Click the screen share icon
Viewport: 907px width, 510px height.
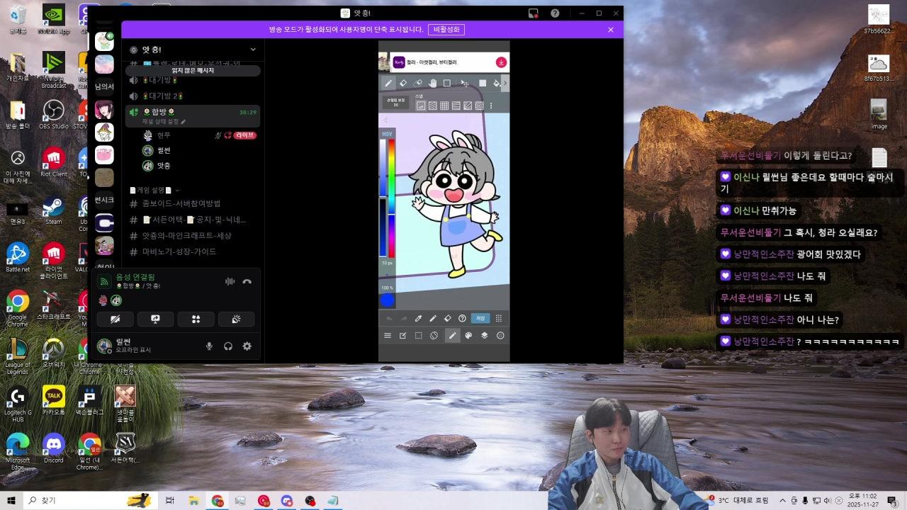click(155, 319)
